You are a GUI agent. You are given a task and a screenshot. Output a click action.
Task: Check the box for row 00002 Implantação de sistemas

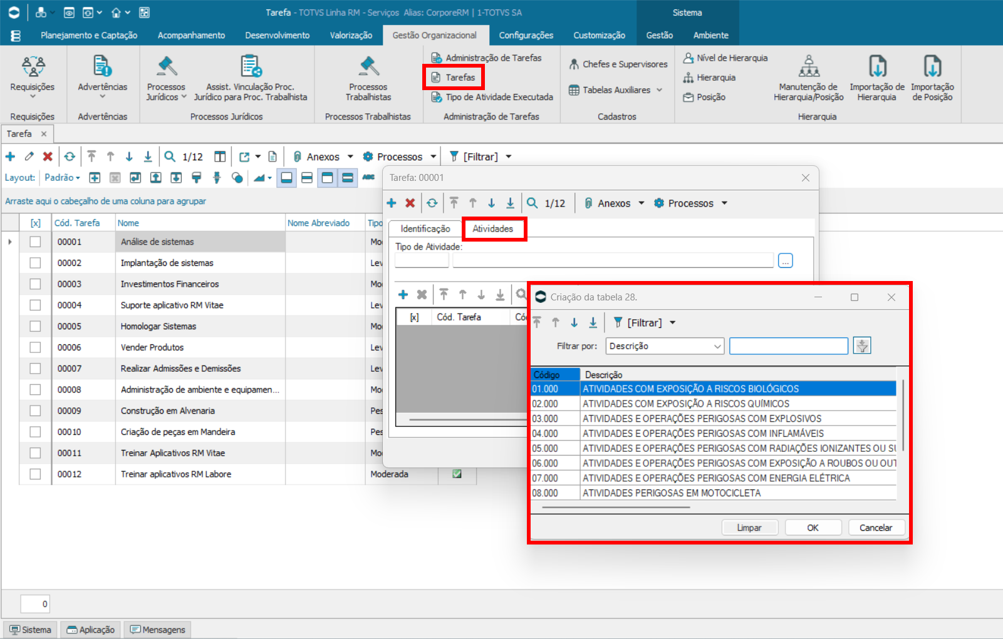click(35, 263)
